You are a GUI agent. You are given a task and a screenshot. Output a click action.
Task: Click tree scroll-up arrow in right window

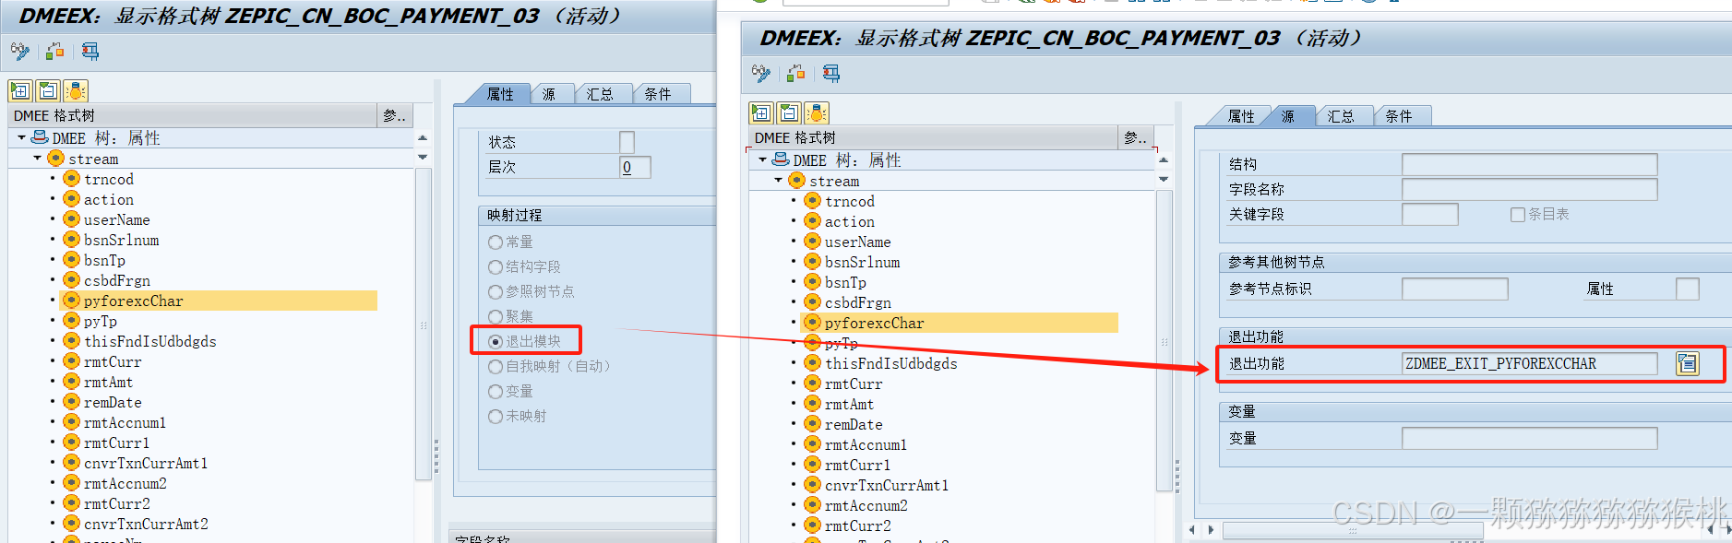1164,159
